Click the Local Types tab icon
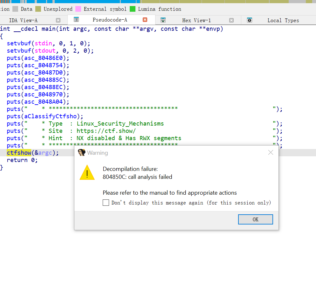The height and width of the screenshot is (292, 316). point(250,20)
